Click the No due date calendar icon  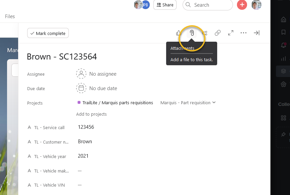tap(81, 88)
